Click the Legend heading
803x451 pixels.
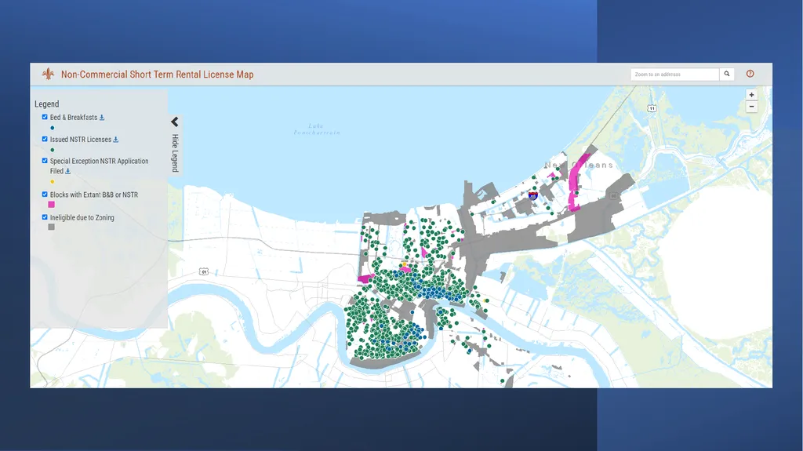46,104
